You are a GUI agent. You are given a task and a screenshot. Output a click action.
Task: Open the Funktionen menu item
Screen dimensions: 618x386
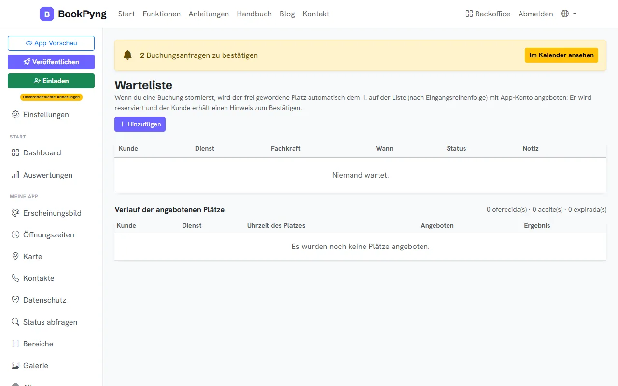click(x=162, y=14)
